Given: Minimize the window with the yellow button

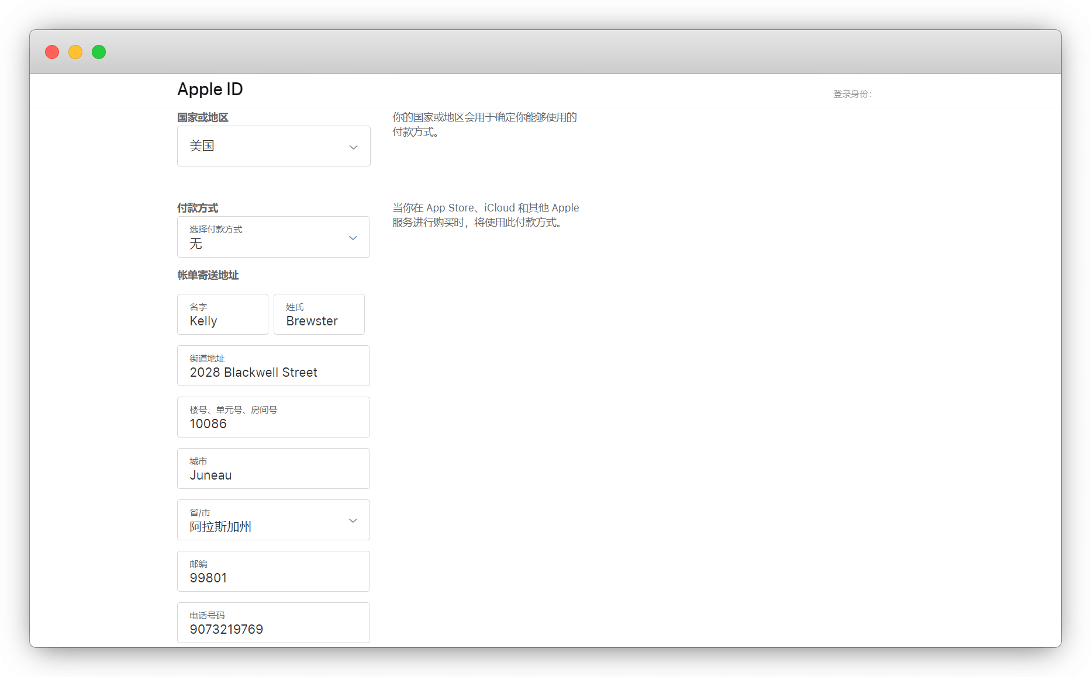Looking at the screenshot, I should coord(75,52).
